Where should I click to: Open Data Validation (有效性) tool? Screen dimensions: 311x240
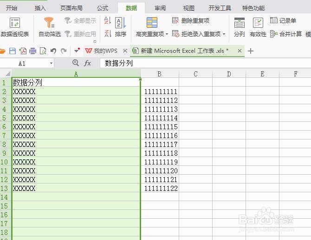pyautogui.click(x=258, y=27)
